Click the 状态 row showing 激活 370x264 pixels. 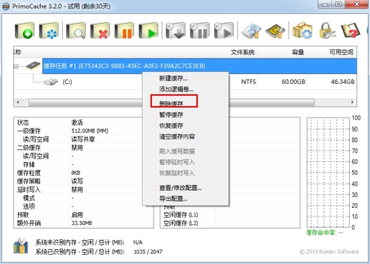point(83,122)
